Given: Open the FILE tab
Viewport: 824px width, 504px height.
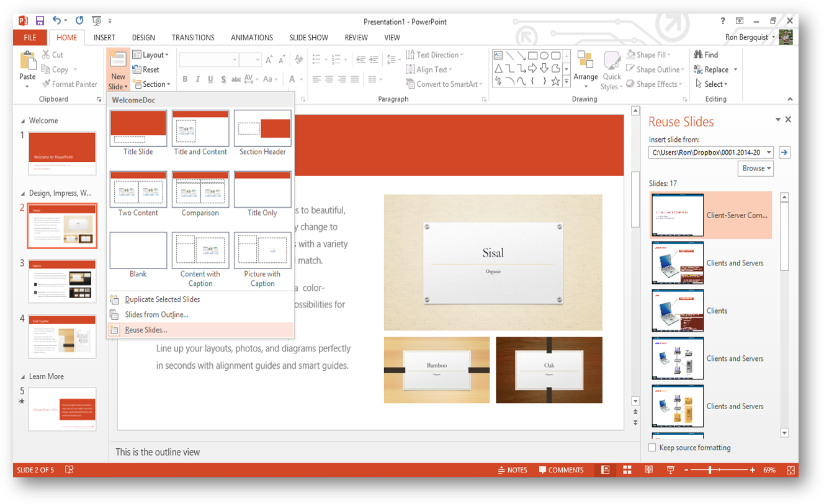Looking at the screenshot, I should pyautogui.click(x=30, y=38).
